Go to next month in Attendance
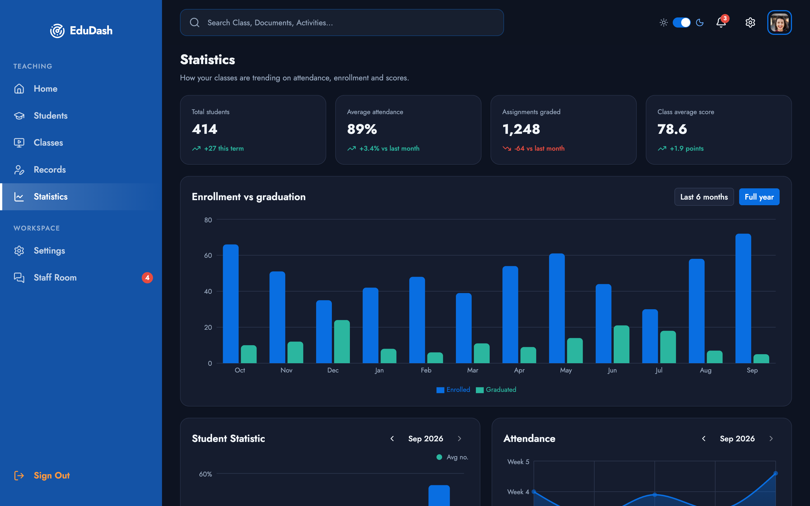Viewport: 810px width, 506px height. [x=771, y=439]
